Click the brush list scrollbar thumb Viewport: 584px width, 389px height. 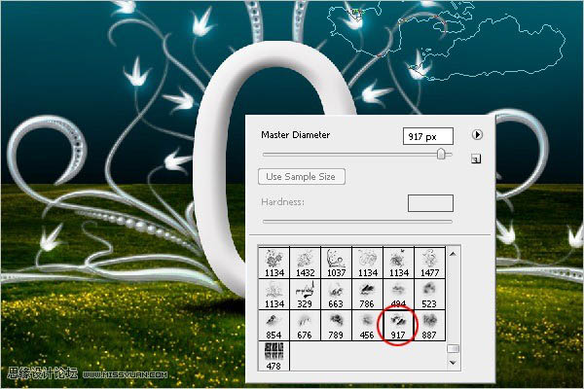pyautogui.click(x=453, y=349)
